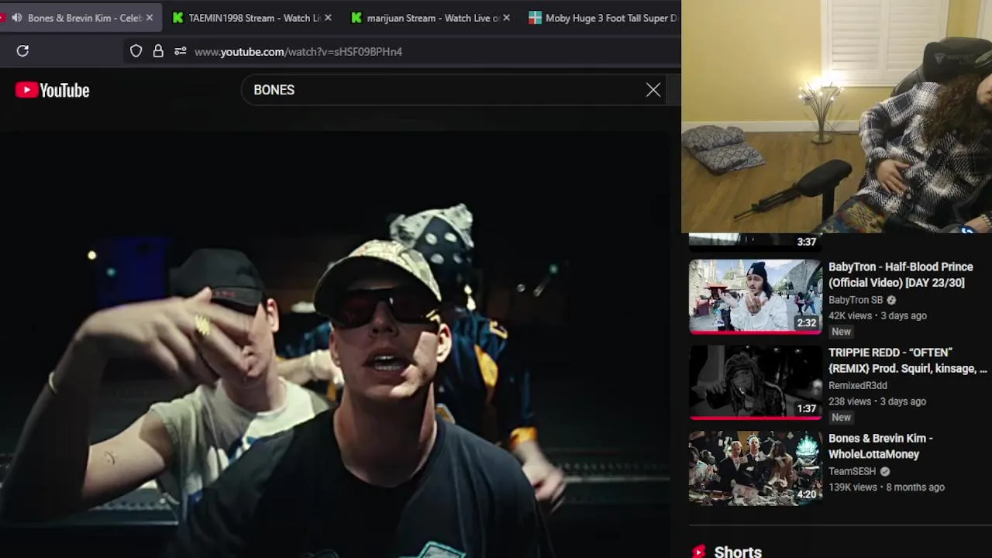992x558 pixels.
Task: Click the Shorts logo icon
Action: click(x=699, y=552)
